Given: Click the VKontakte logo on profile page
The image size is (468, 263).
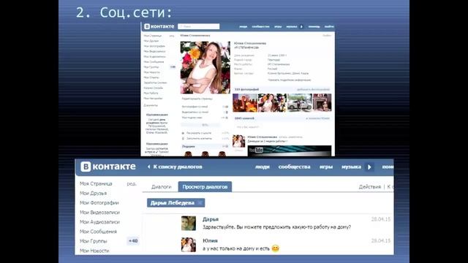Looking at the screenshot, I should [159, 26].
